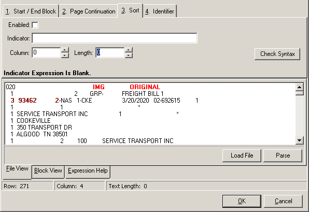309x212 pixels.
Task: Click the Load File button
Action: coord(242,156)
